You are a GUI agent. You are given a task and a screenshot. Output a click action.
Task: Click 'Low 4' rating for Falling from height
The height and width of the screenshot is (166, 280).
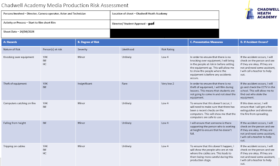(165, 123)
